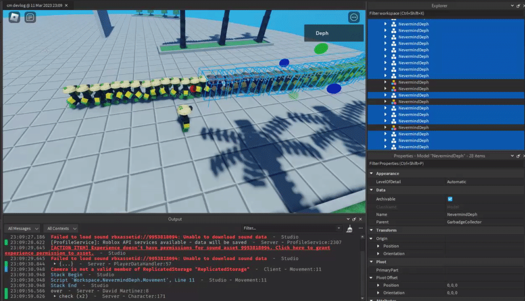Expand Position under Pivot Offset

(379, 285)
